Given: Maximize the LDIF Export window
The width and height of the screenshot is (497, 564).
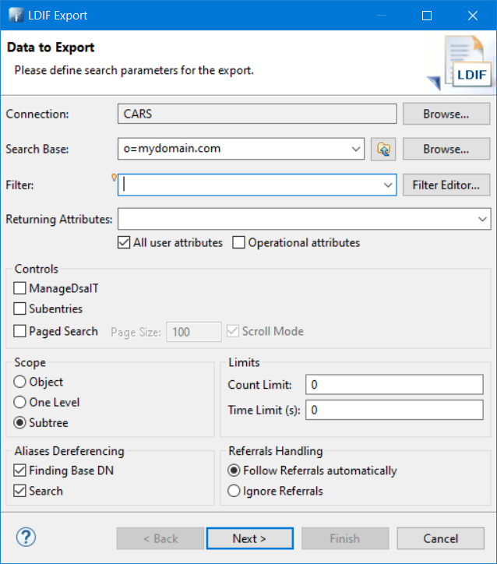Looking at the screenshot, I should pos(427,16).
